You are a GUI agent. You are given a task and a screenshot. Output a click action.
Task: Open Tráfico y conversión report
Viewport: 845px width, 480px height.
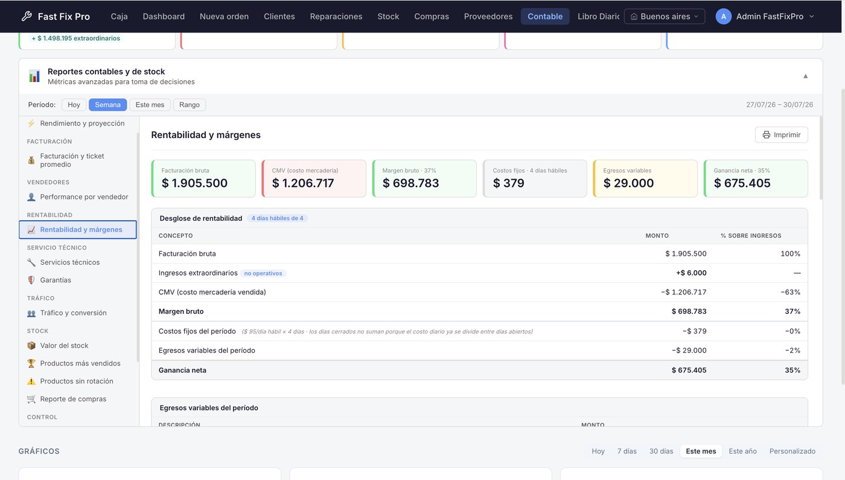78,313
